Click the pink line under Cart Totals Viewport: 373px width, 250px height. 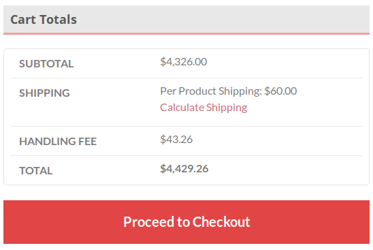(186, 34)
